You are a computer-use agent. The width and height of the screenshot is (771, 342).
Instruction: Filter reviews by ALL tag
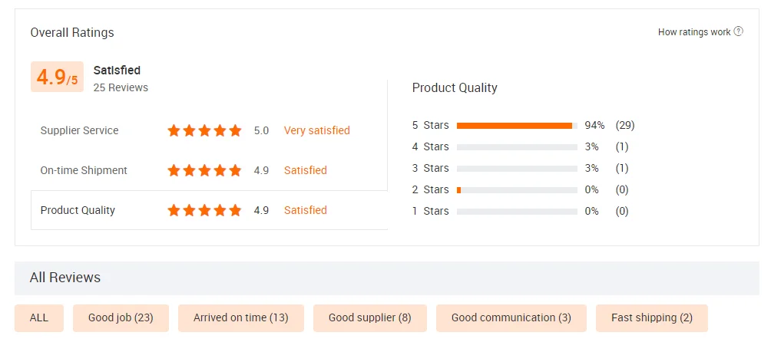click(x=39, y=318)
